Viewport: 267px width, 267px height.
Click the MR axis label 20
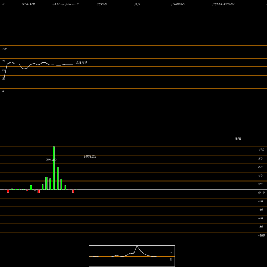point(261,184)
